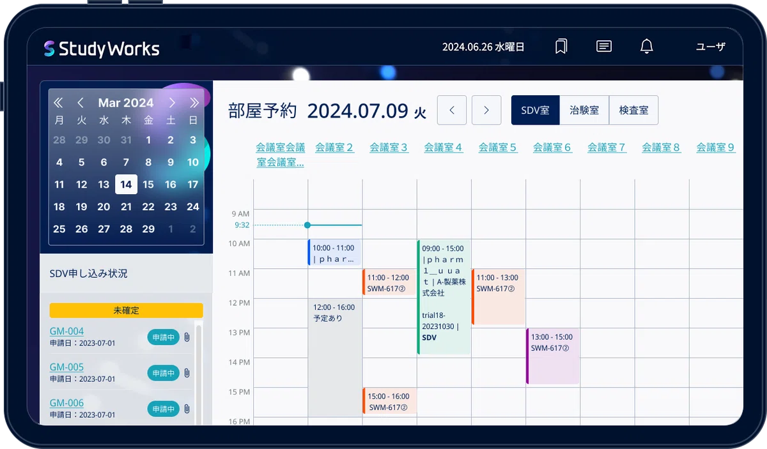Go to previous month in mini calendar

pyautogui.click(x=81, y=103)
